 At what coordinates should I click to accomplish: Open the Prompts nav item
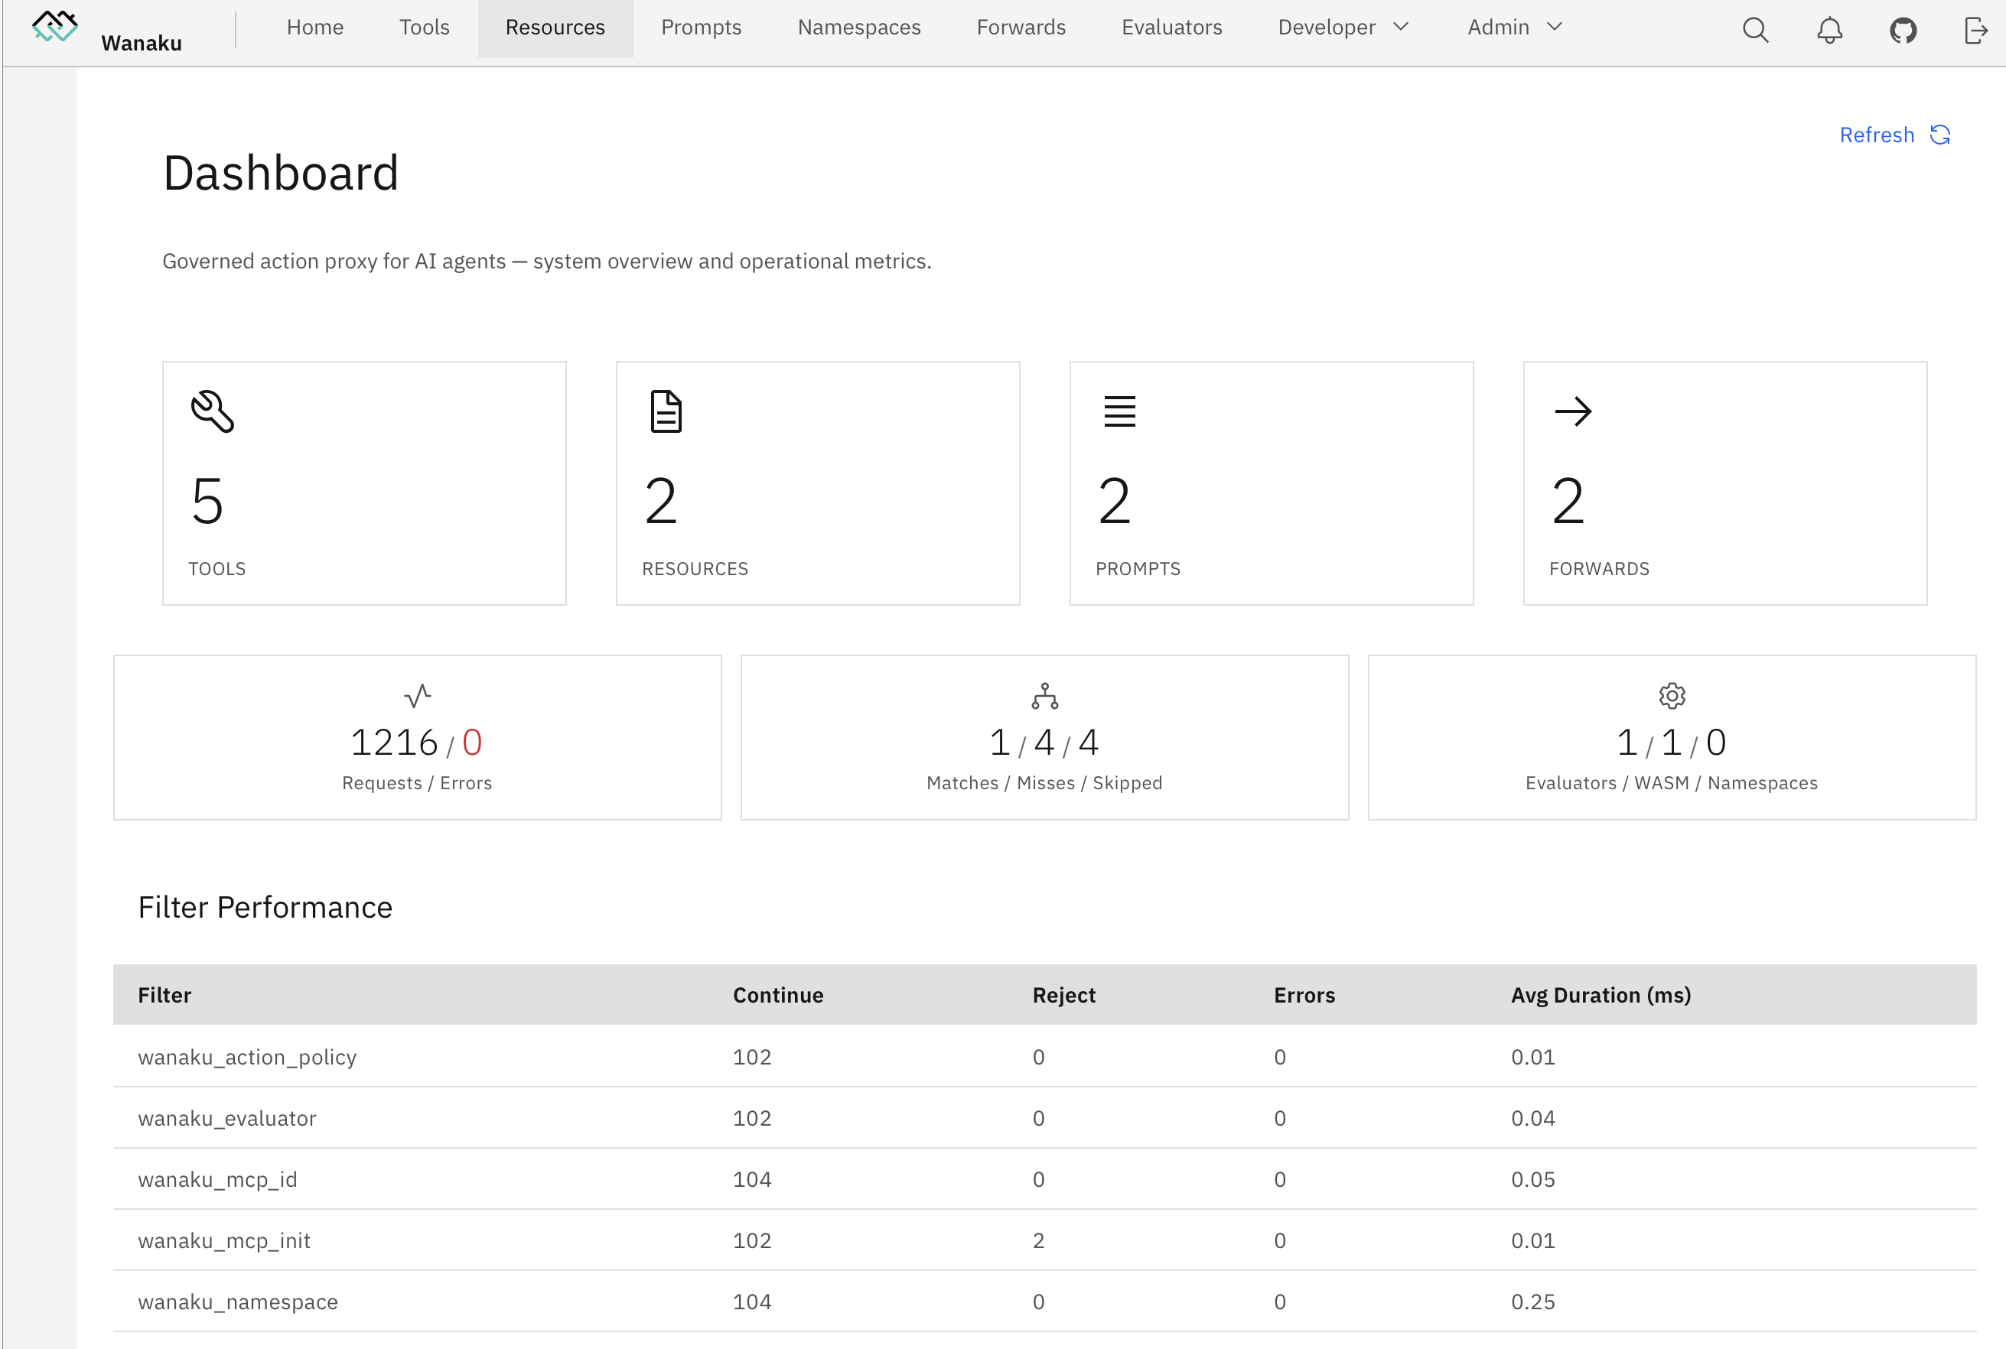701,28
